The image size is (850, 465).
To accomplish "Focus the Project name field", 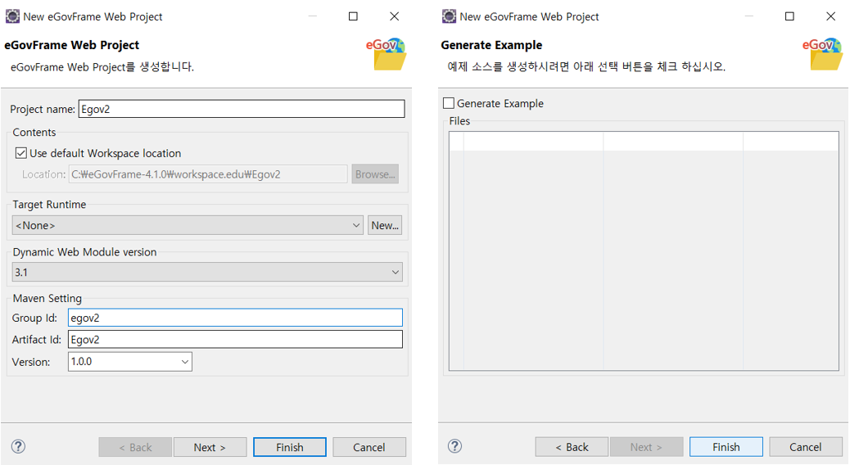I will (242, 109).
